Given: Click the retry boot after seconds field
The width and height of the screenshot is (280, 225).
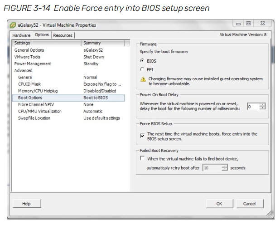Looking at the screenshot, I should (212, 168).
